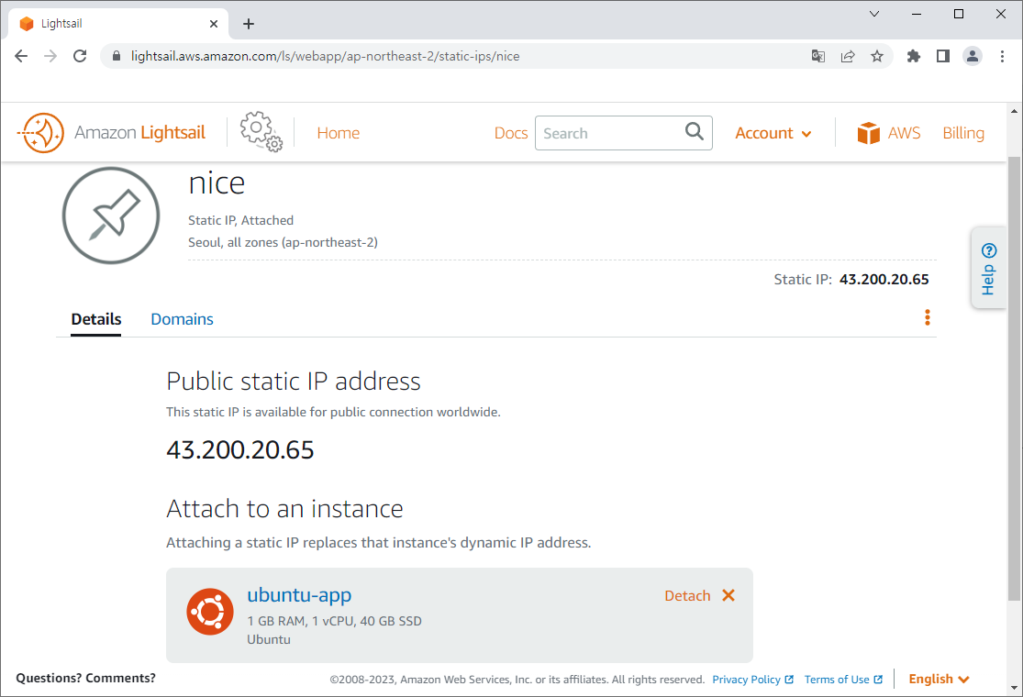This screenshot has width=1023, height=697.
Task: Open the ubuntu-app instance link
Action: [299, 594]
